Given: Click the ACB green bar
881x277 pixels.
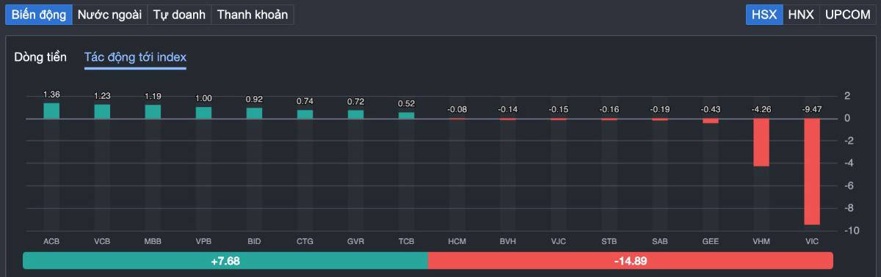Looking at the screenshot, I should 51,111.
